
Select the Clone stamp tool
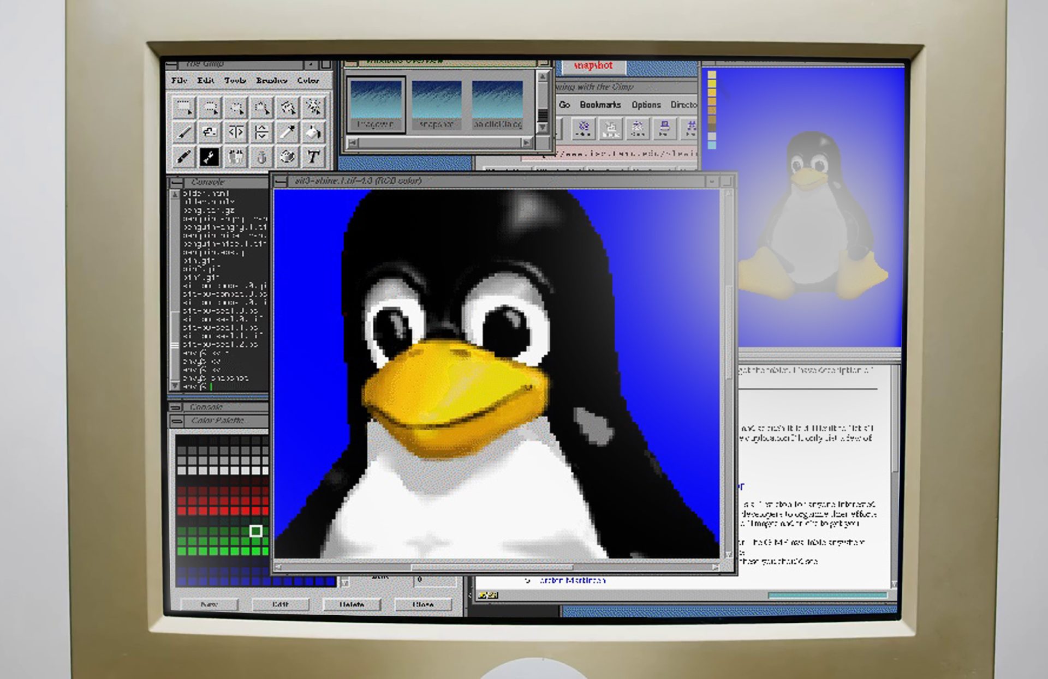(x=236, y=157)
